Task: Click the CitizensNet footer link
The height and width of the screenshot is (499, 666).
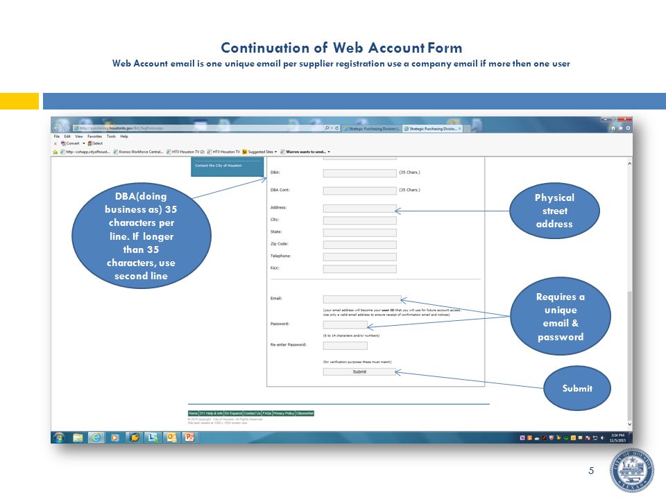Action: [305, 413]
